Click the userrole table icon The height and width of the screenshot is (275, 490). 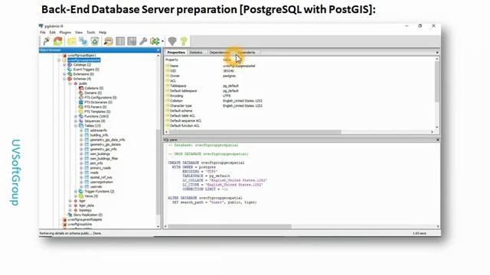[87, 186]
